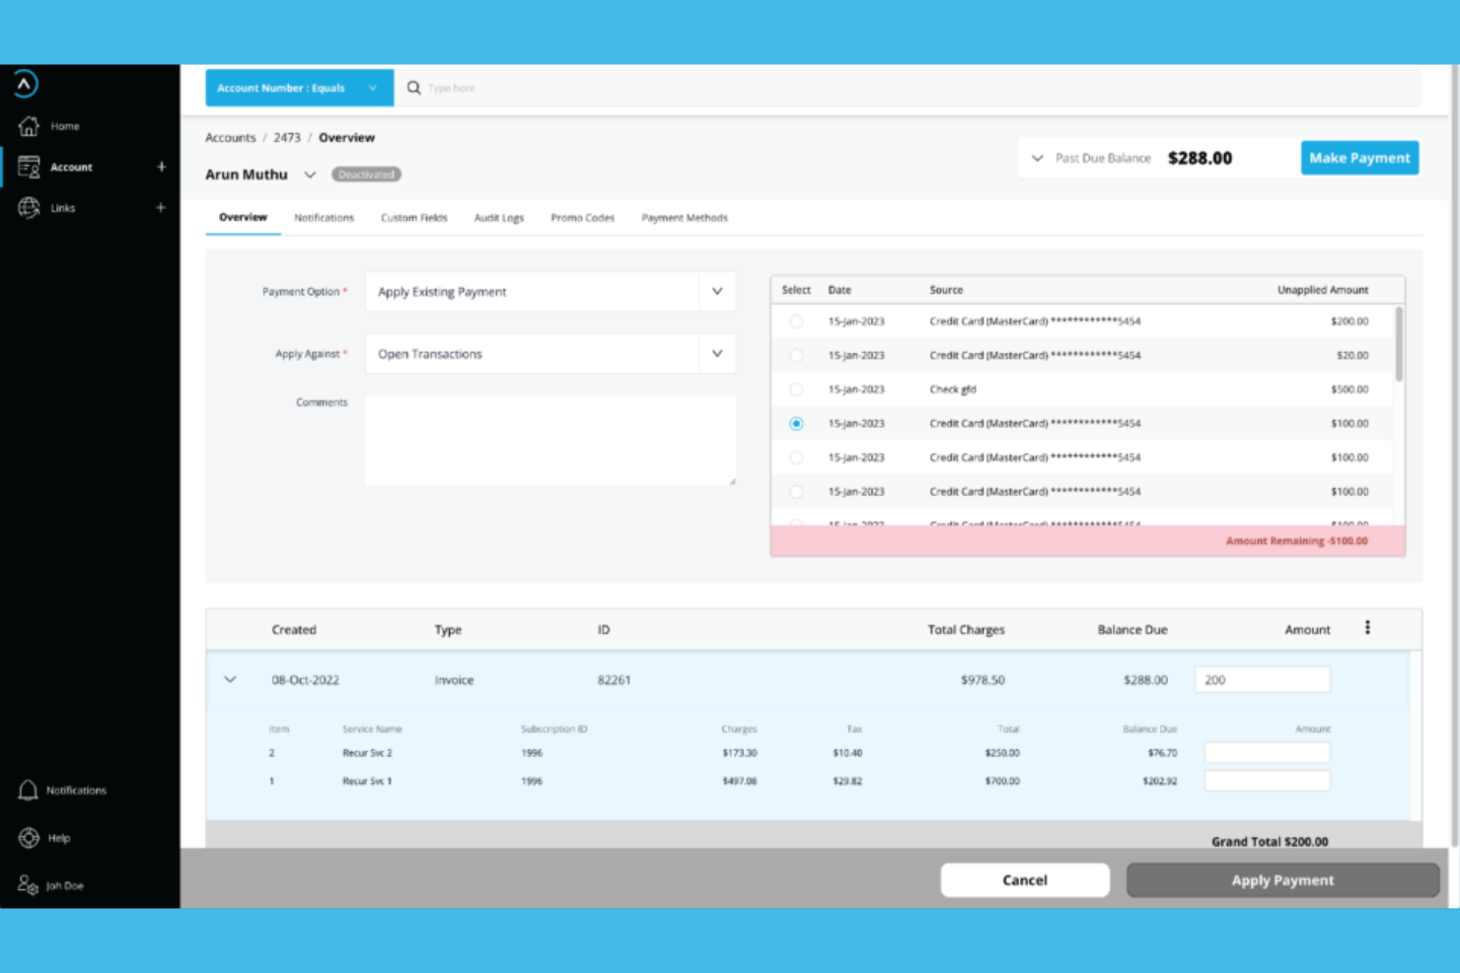Click the $978.50 total charges value
The width and height of the screenshot is (1460, 973).
point(983,680)
